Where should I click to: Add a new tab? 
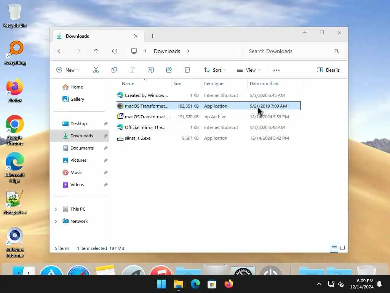(x=153, y=36)
